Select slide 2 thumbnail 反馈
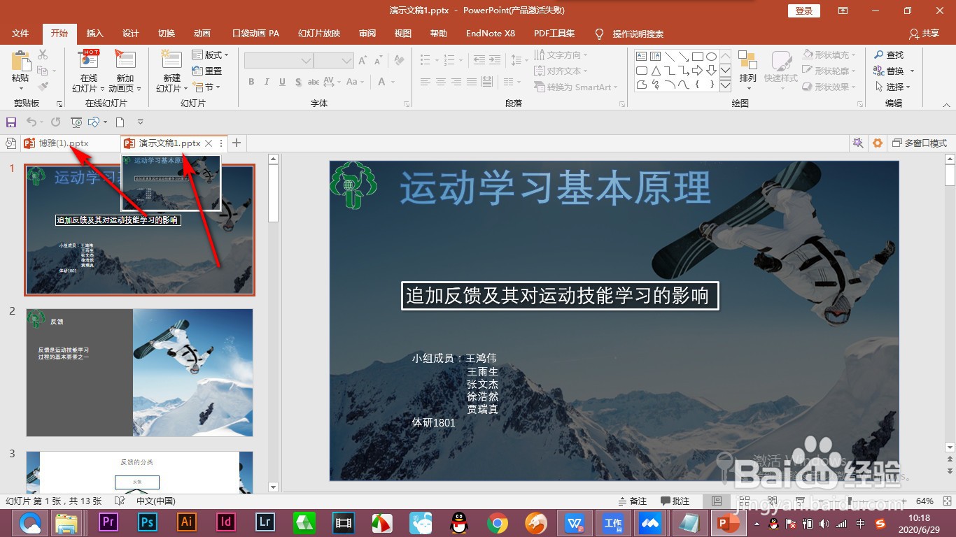The height and width of the screenshot is (537, 956). click(x=140, y=373)
